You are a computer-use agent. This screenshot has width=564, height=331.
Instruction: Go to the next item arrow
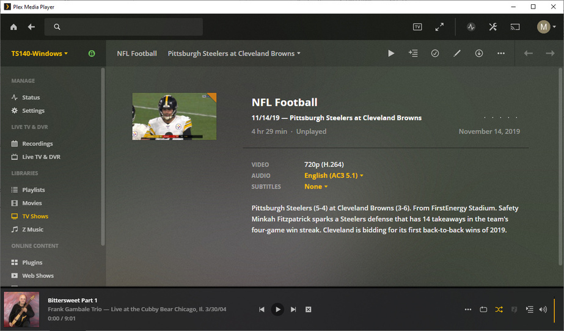tap(550, 54)
